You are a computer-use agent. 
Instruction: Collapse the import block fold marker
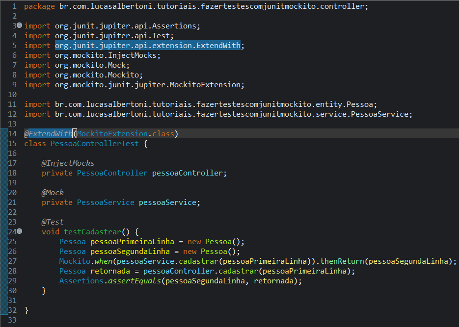coord(19,25)
